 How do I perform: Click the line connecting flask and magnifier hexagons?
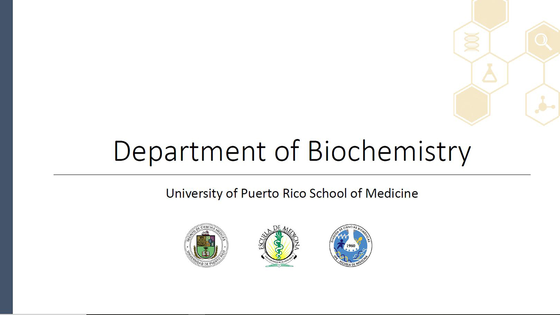click(x=516, y=58)
